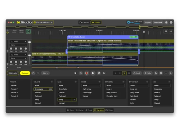Set grid snap to 4 bars
180x135 pixels.
pyautogui.click(x=116, y=73)
